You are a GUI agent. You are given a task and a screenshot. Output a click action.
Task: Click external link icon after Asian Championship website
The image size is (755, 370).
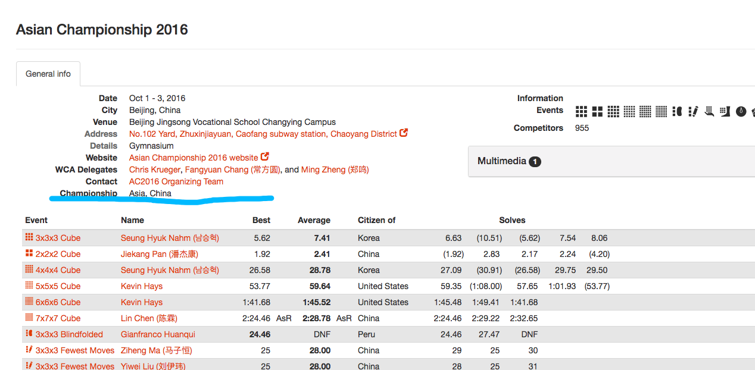click(x=265, y=157)
